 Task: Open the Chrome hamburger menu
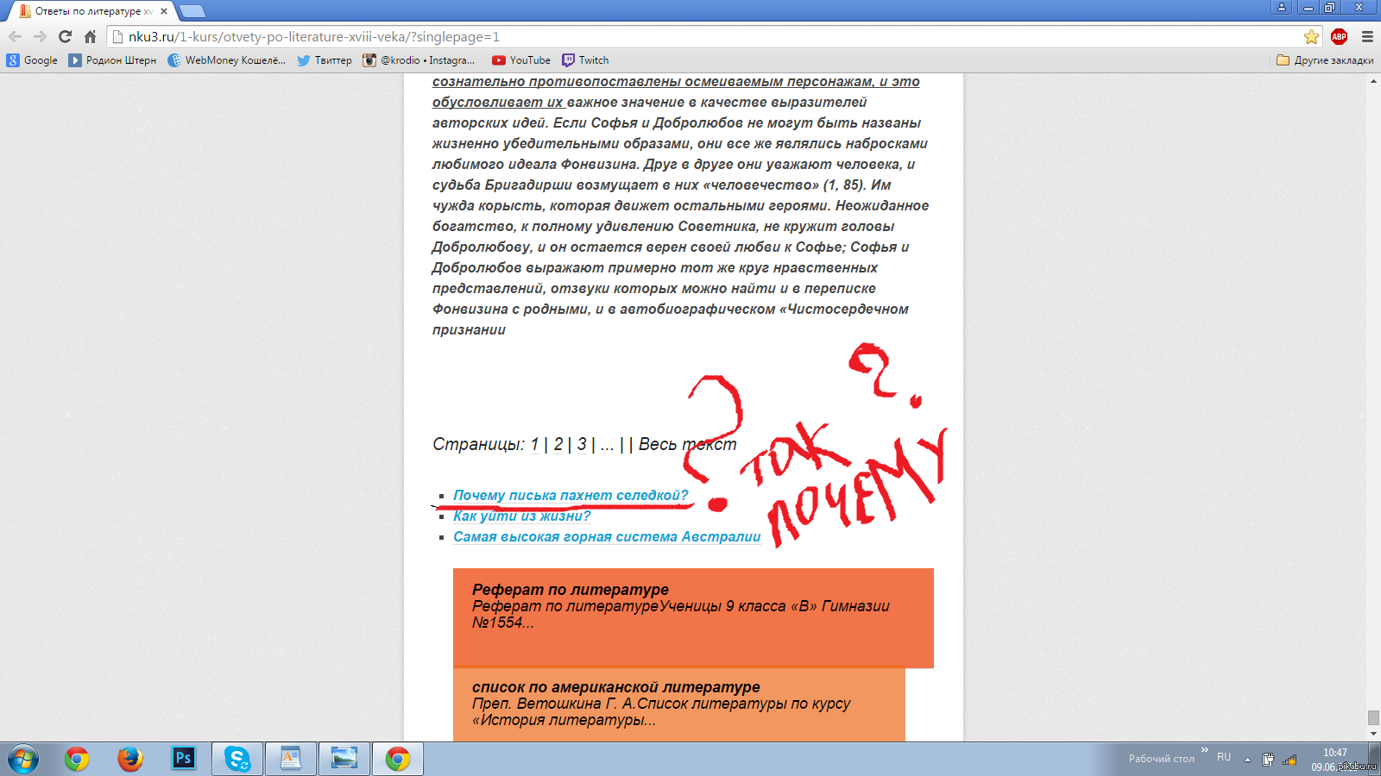[1367, 36]
